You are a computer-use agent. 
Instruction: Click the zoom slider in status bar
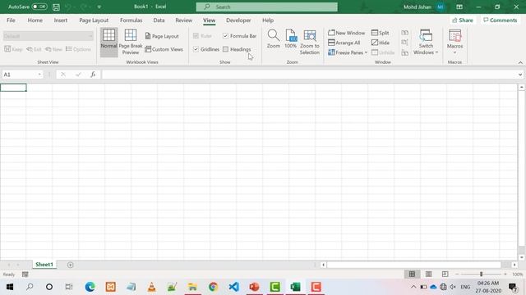[x=481, y=275]
